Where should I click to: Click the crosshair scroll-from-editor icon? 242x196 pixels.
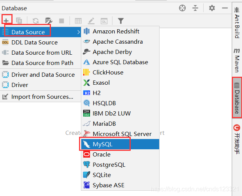[182, 8]
